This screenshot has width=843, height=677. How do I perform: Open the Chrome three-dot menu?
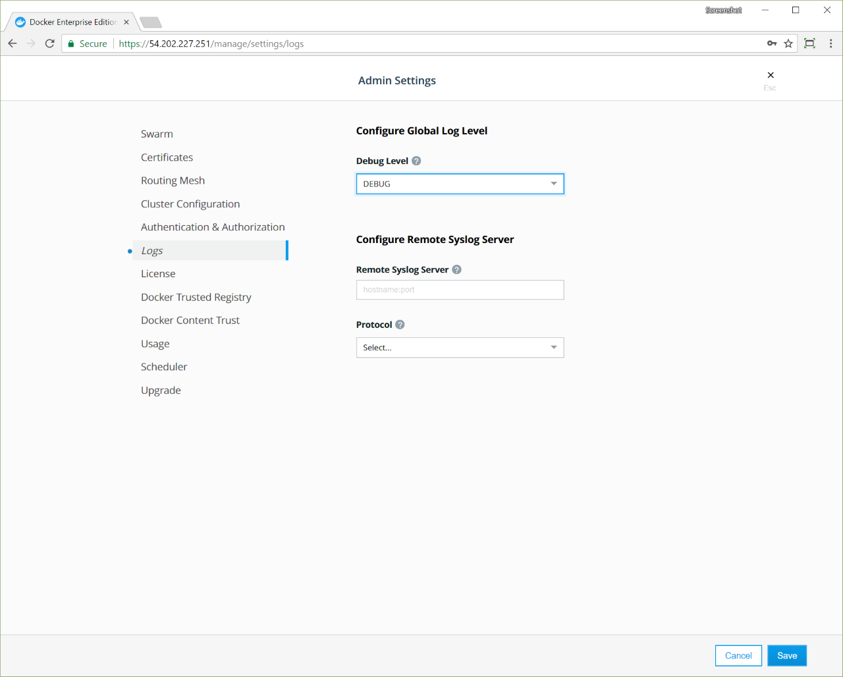tap(830, 43)
